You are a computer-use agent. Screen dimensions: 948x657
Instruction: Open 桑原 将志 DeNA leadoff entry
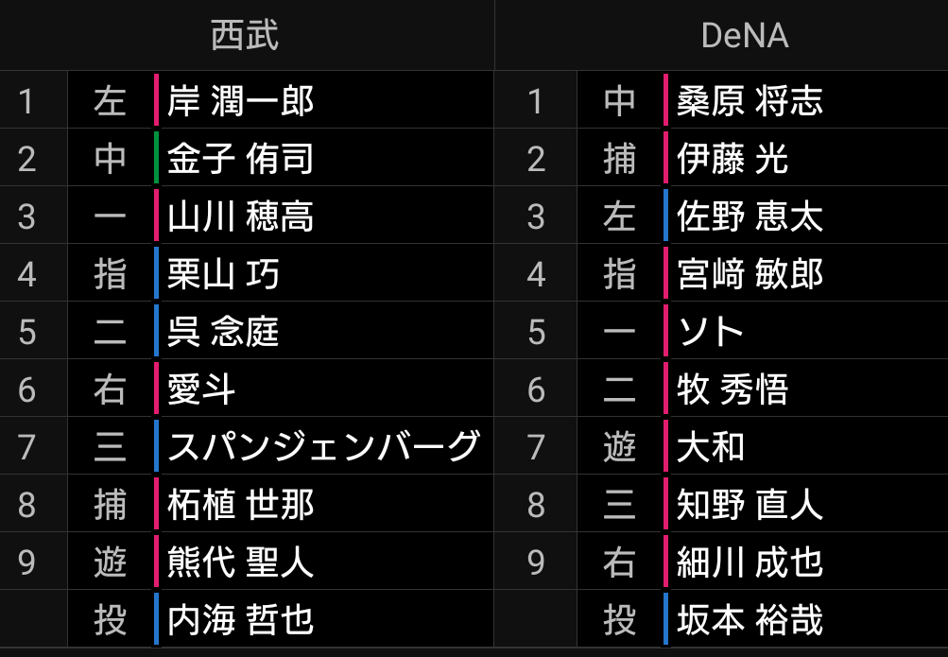(x=750, y=100)
